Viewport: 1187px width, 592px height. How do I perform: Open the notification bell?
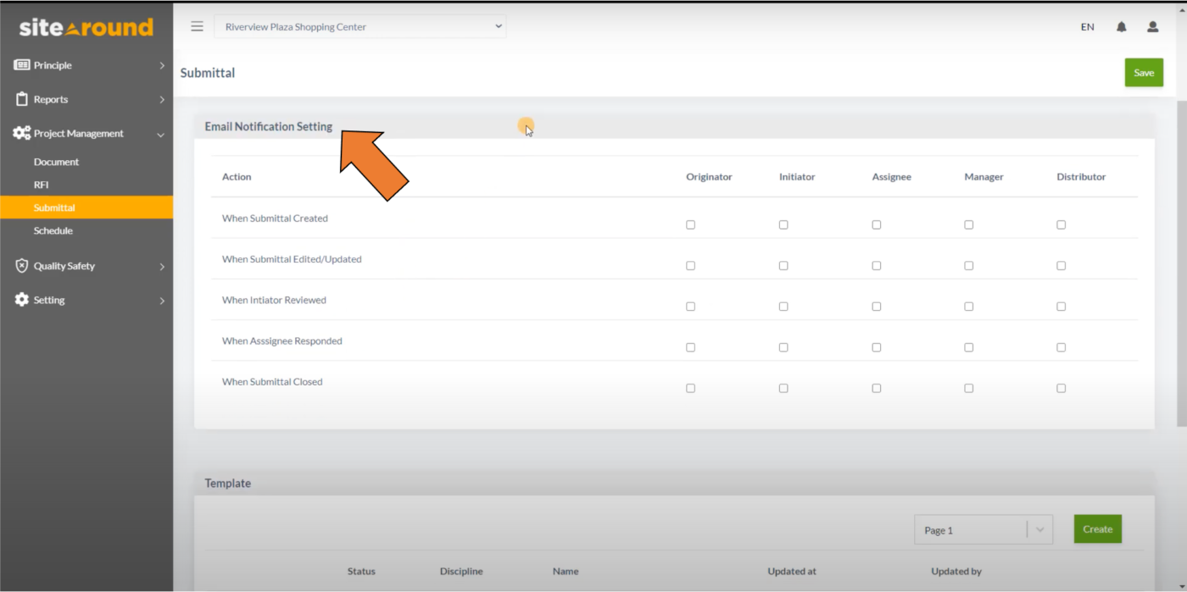coord(1121,26)
